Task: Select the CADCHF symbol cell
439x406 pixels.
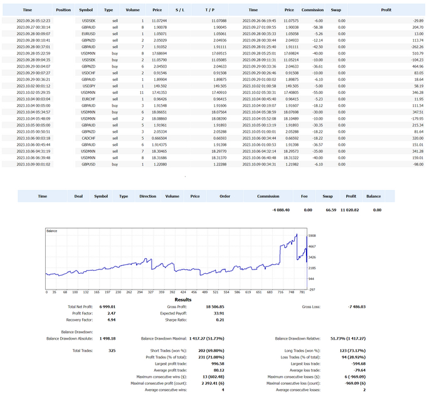Action: (x=89, y=138)
